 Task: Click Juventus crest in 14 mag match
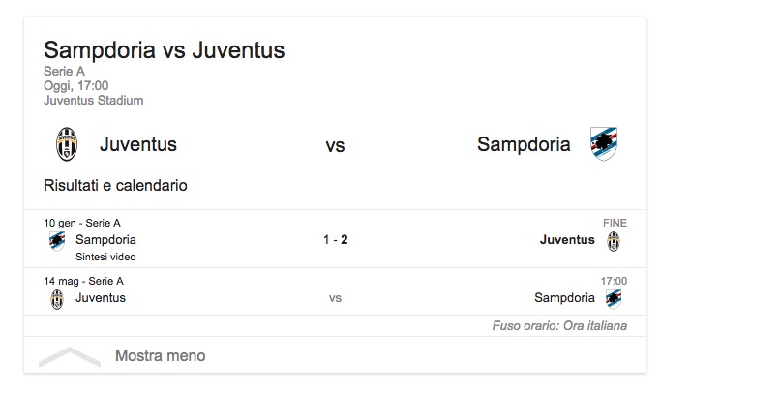point(58,298)
